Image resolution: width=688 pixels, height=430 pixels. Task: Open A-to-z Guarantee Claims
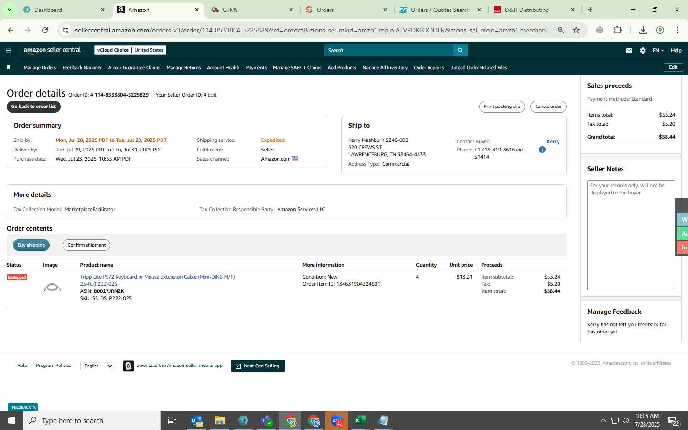point(134,68)
